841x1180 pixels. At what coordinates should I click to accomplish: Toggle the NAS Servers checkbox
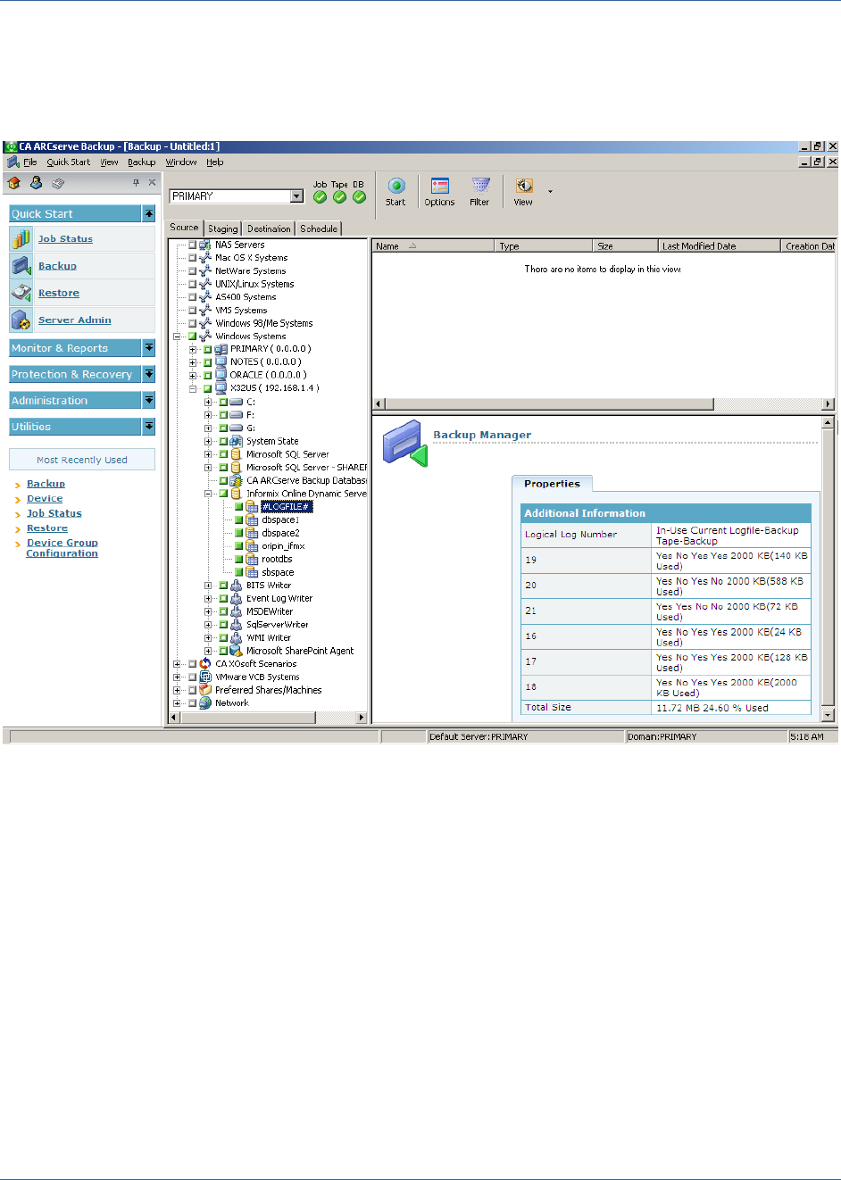[x=192, y=245]
